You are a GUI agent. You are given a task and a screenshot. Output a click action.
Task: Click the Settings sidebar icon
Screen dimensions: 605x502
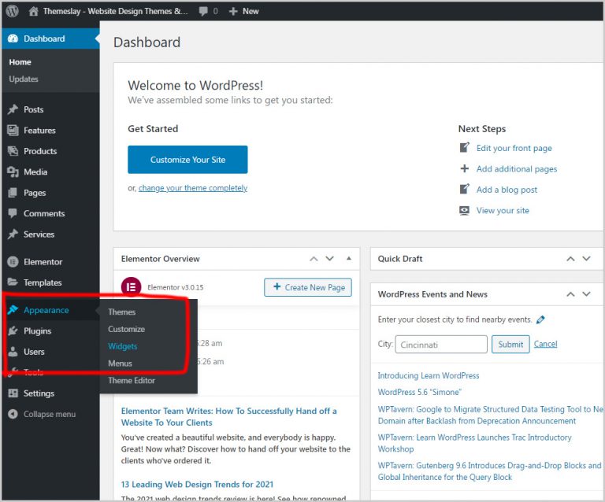13,393
